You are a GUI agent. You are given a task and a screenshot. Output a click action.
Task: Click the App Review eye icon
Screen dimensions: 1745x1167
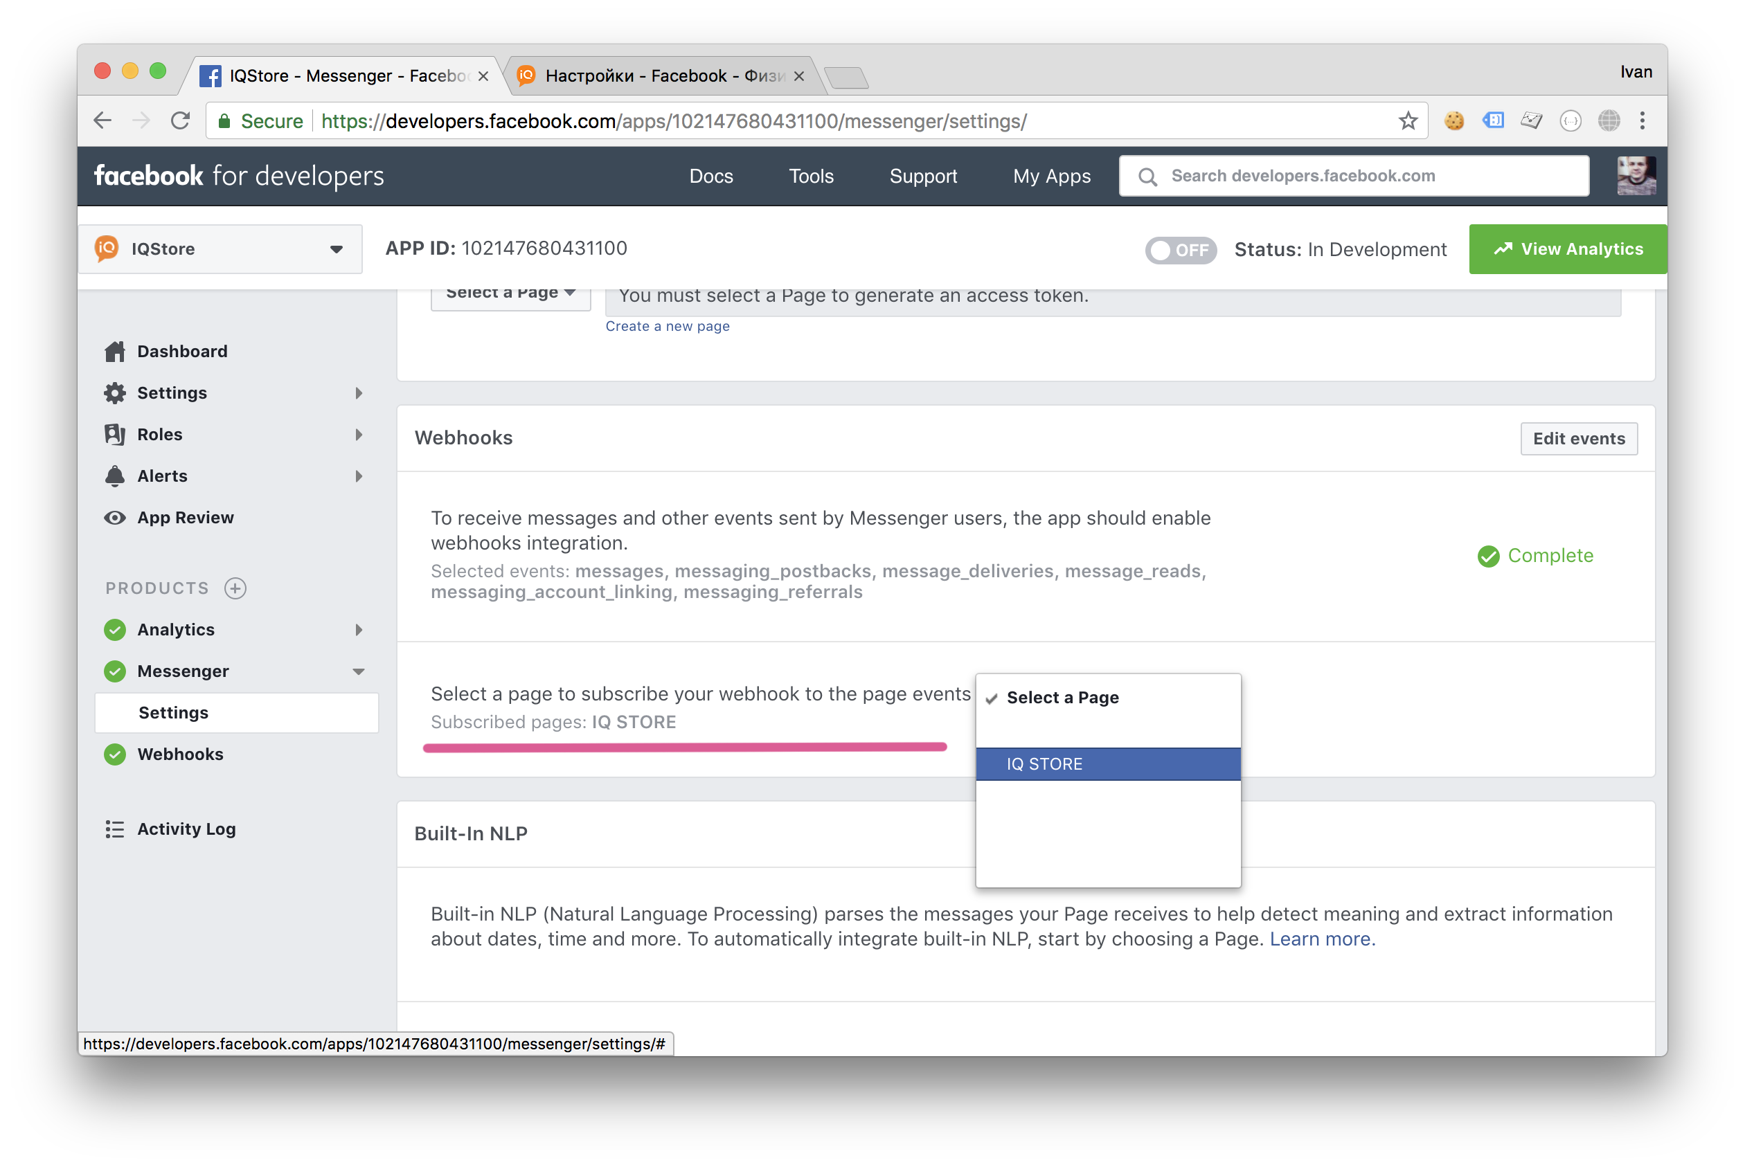[x=115, y=518]
